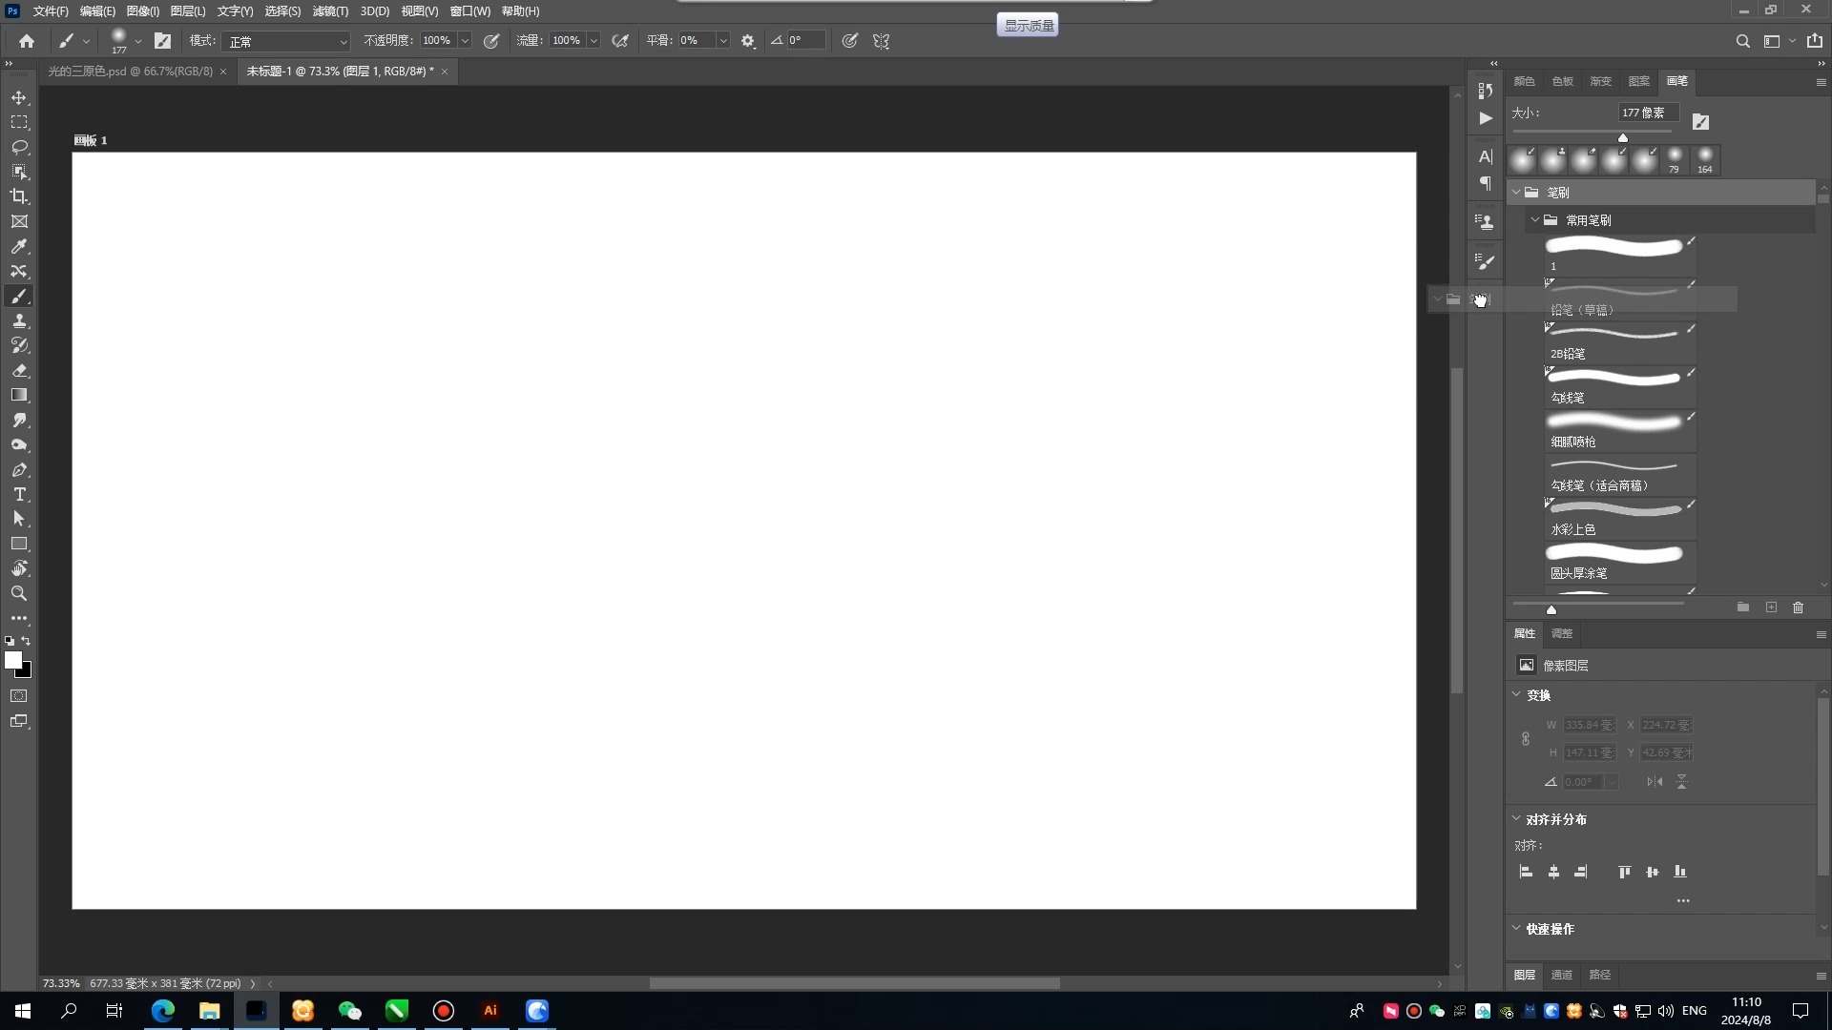Select the Crop tool

(19, 196)
